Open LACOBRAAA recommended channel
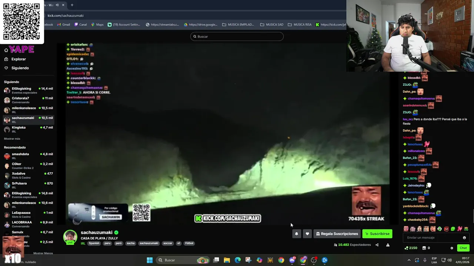 tap(29, 224)
